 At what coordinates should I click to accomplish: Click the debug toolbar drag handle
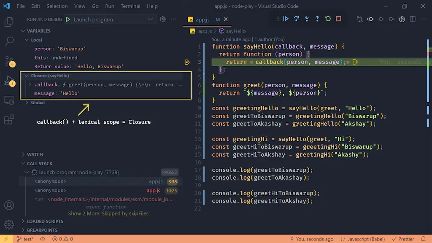click(x=278, y=19)
